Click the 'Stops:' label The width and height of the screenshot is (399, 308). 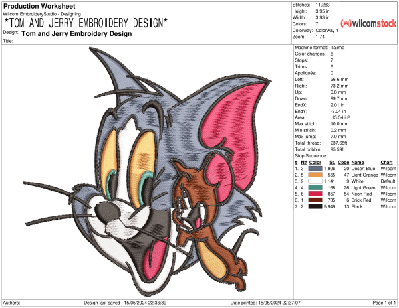[301, 60]
